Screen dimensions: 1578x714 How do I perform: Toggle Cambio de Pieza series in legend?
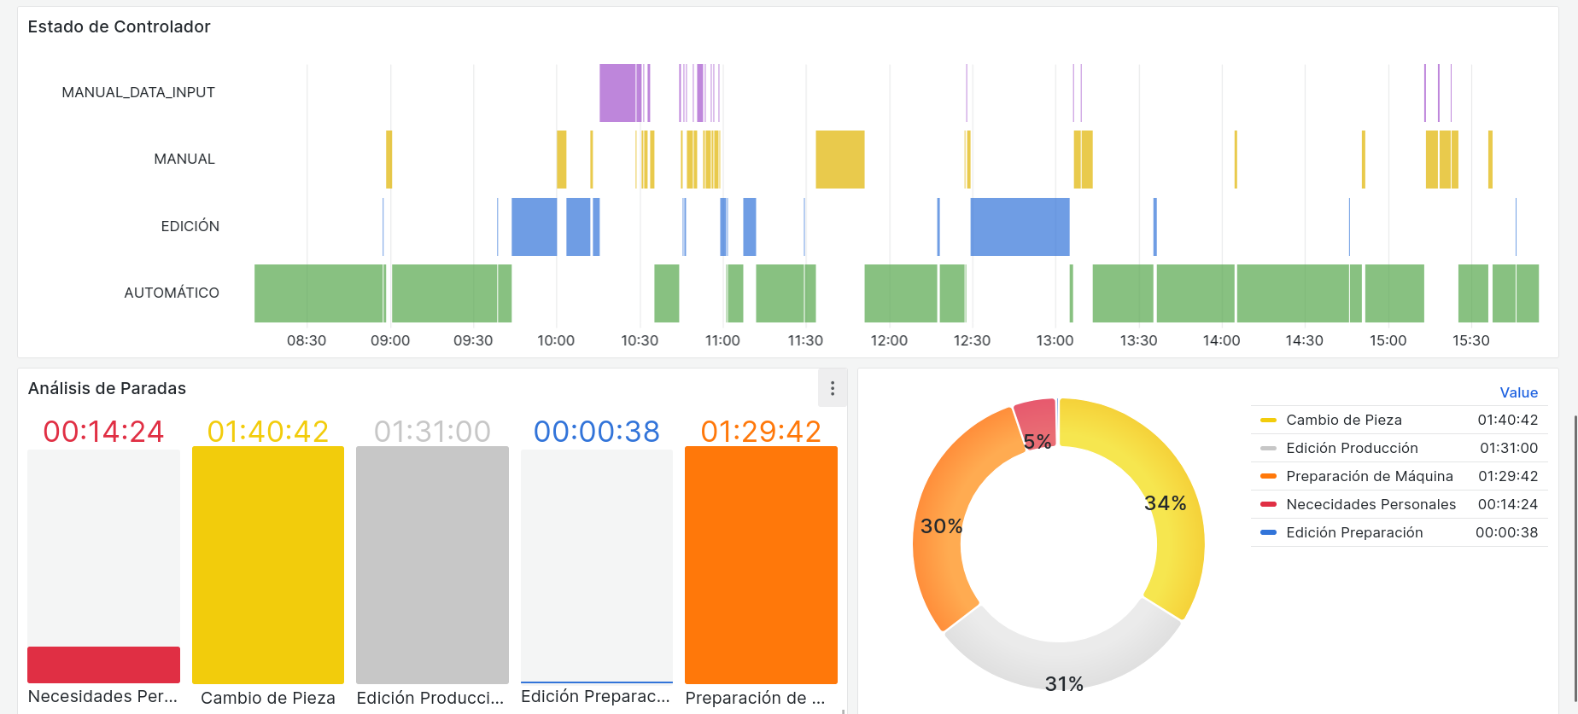1343,420
